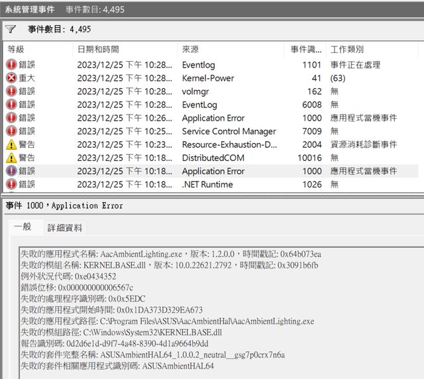Click the filter funnel icon
Screen dimensions: 424x379
pos(10,29)
